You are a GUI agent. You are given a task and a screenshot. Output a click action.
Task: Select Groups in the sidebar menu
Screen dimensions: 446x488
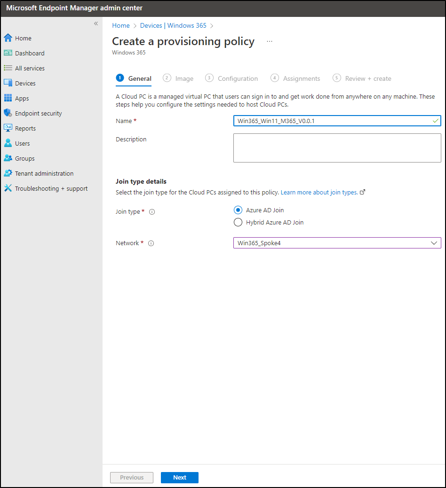click(x=25, y=158)
